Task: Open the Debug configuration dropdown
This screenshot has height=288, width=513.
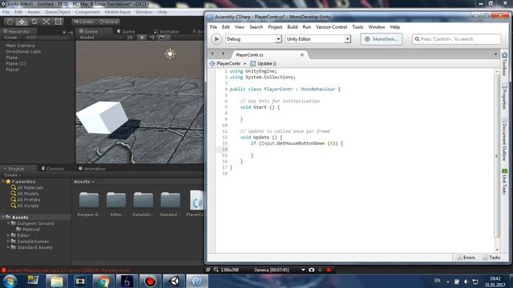Action: pyautogui.click(x=253, y=39)
